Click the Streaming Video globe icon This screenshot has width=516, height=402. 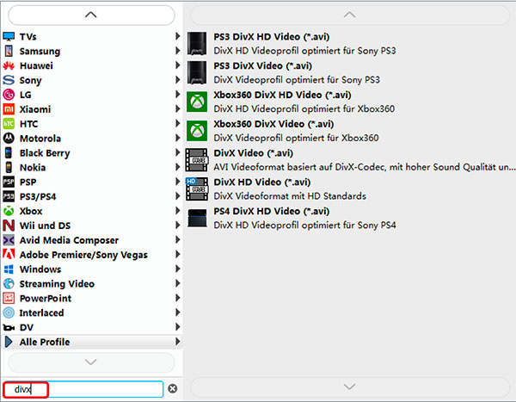pyautogui.click(x=9, y=284)
